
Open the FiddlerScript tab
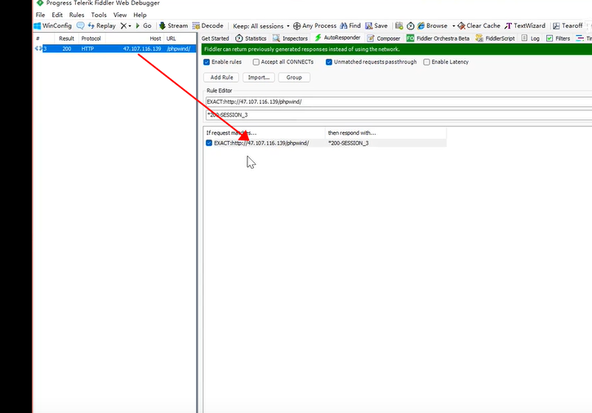coord(496,38)
